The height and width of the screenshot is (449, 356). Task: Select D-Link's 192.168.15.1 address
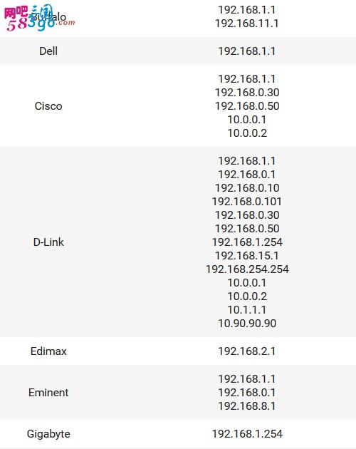247,256
